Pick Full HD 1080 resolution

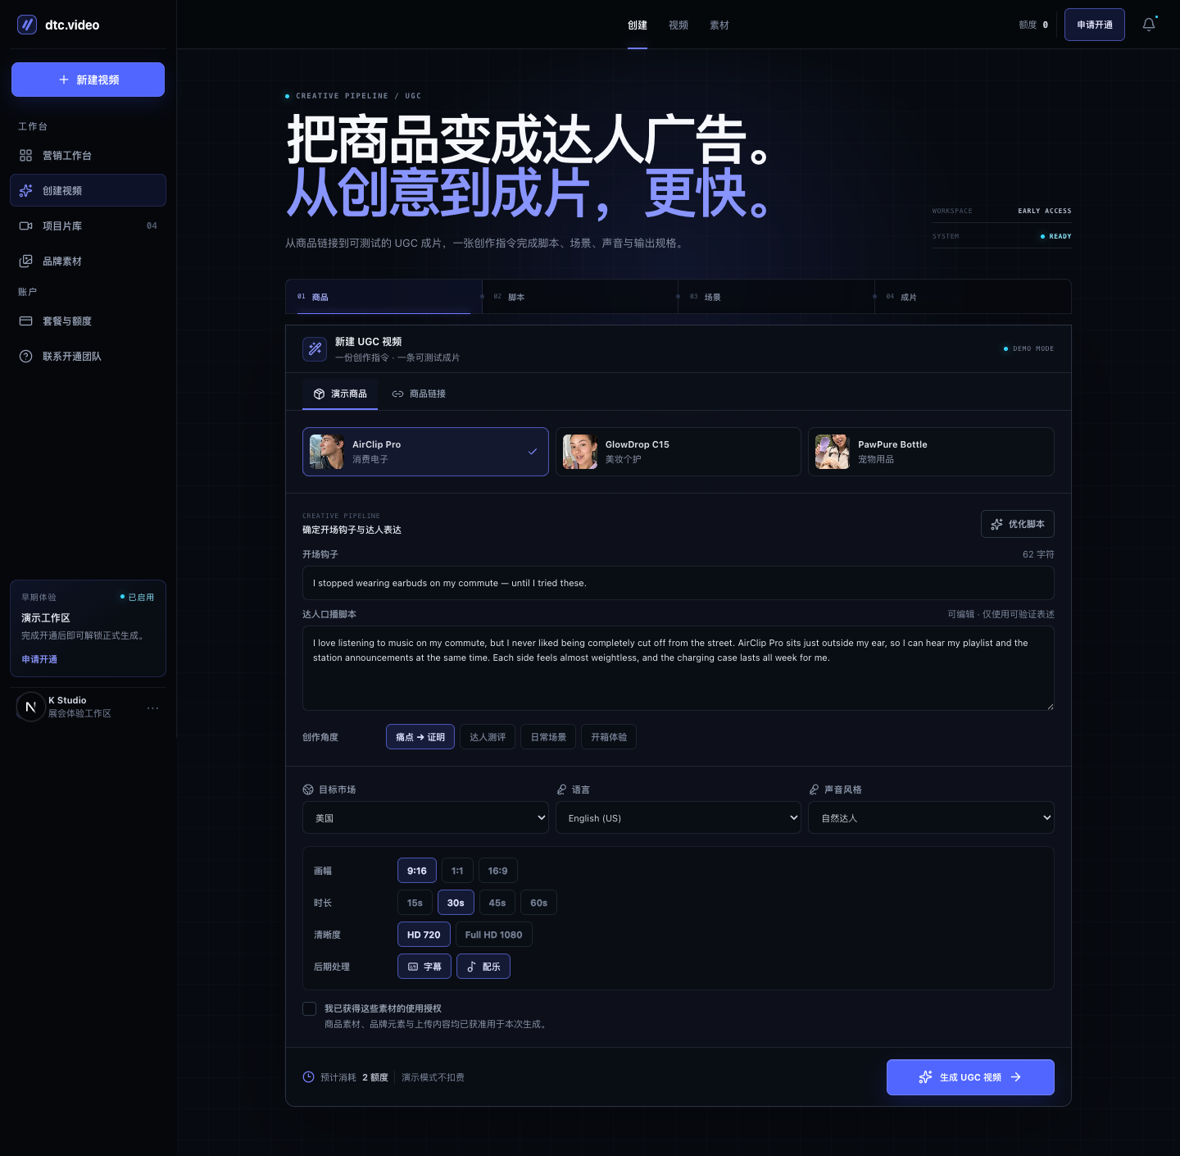[494, 935]
